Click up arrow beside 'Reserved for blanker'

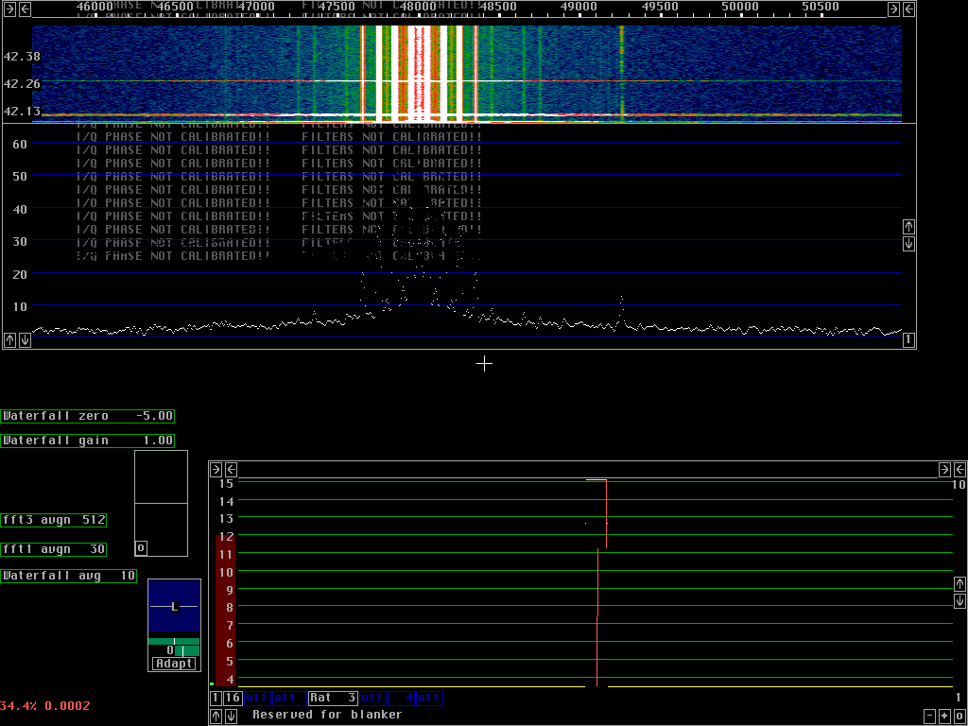click(216, 717)
